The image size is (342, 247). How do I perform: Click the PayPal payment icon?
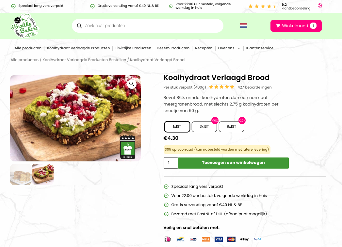[257, 239]
